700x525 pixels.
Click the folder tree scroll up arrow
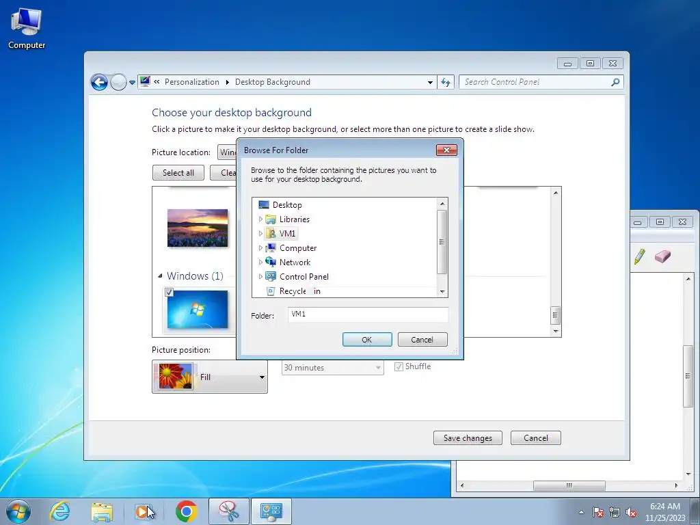click(x=442, y=204)
